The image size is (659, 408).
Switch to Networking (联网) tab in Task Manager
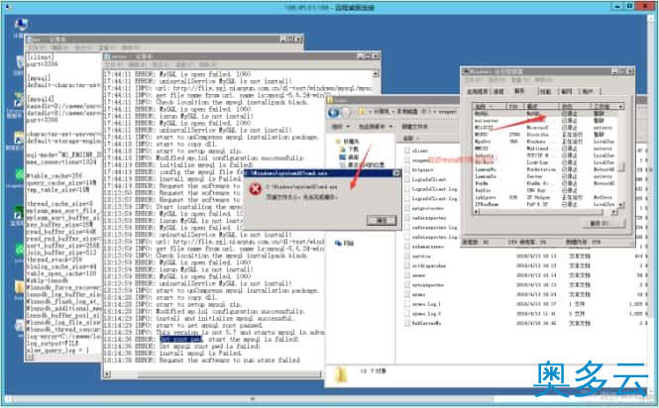tap(567, 91)
